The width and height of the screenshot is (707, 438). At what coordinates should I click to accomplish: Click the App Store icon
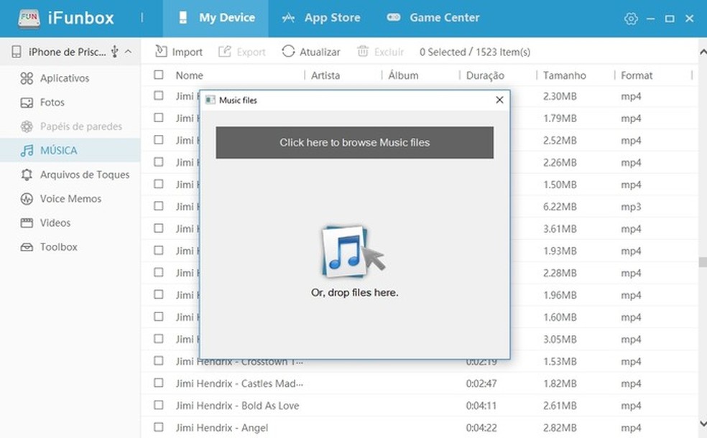[288, 18]
